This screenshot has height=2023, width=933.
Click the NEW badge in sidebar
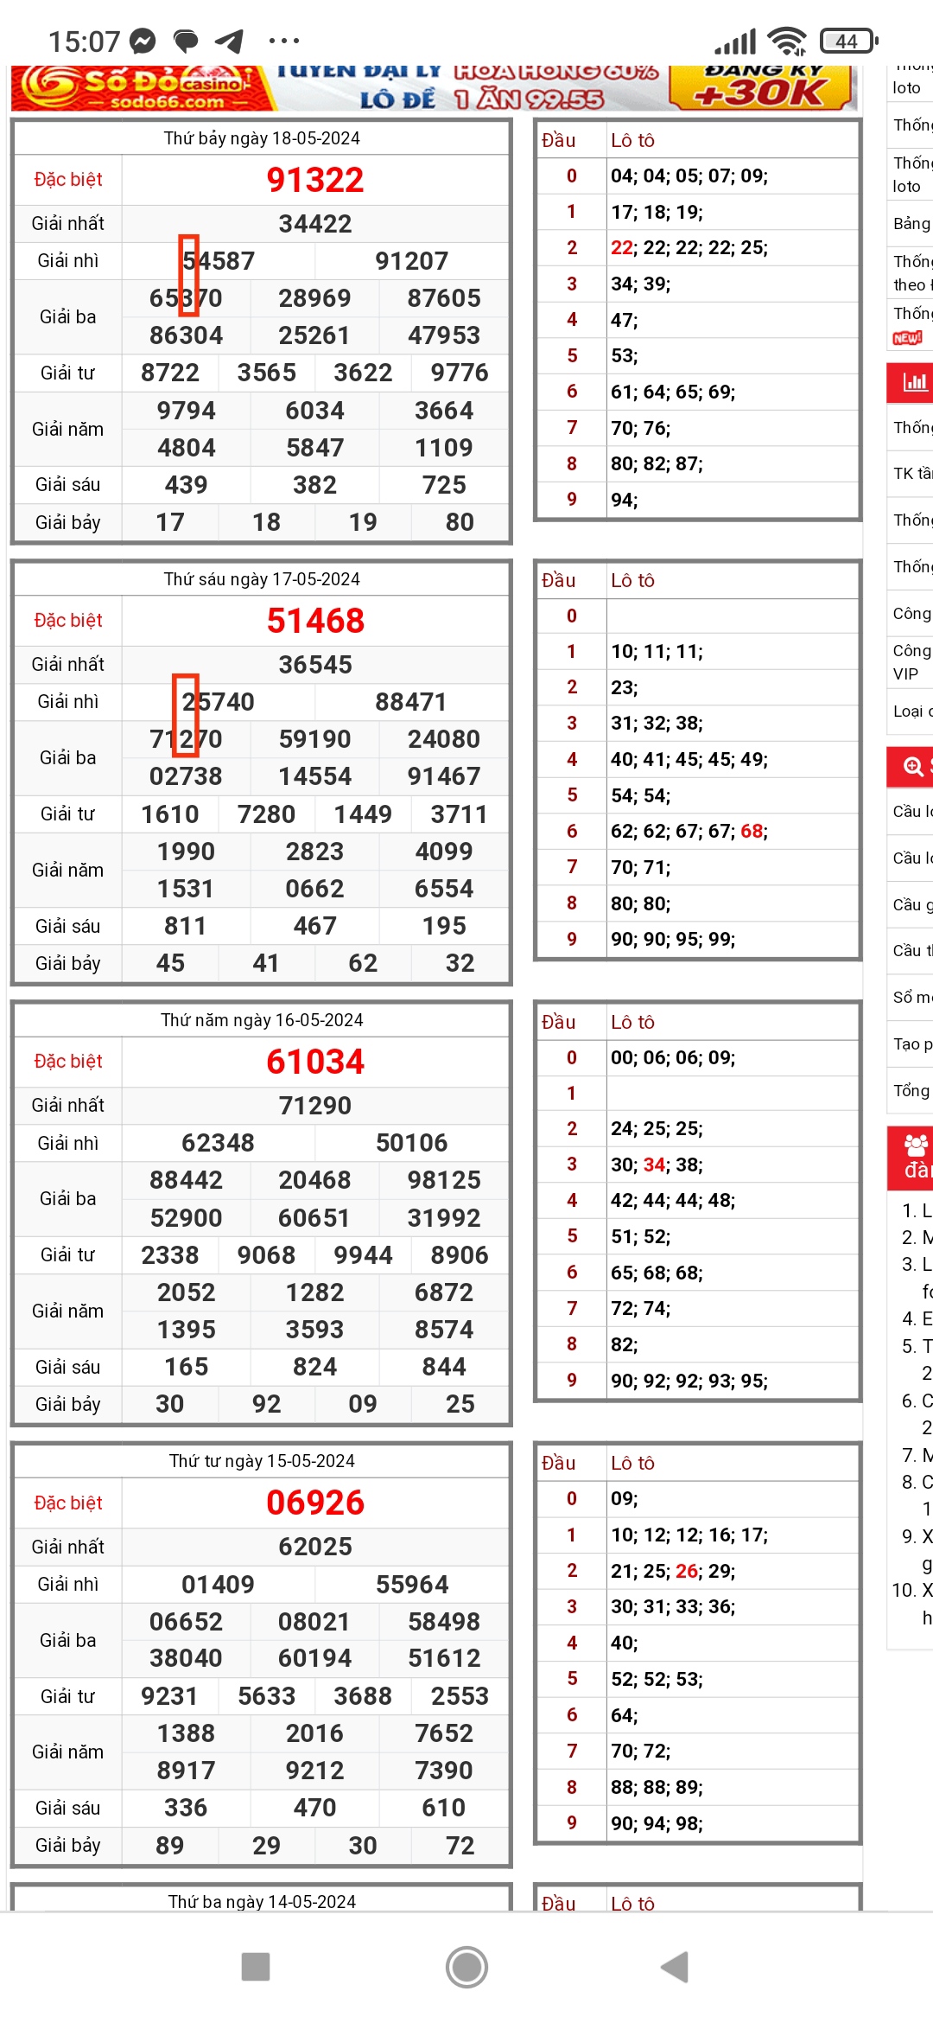coord(907,338)
